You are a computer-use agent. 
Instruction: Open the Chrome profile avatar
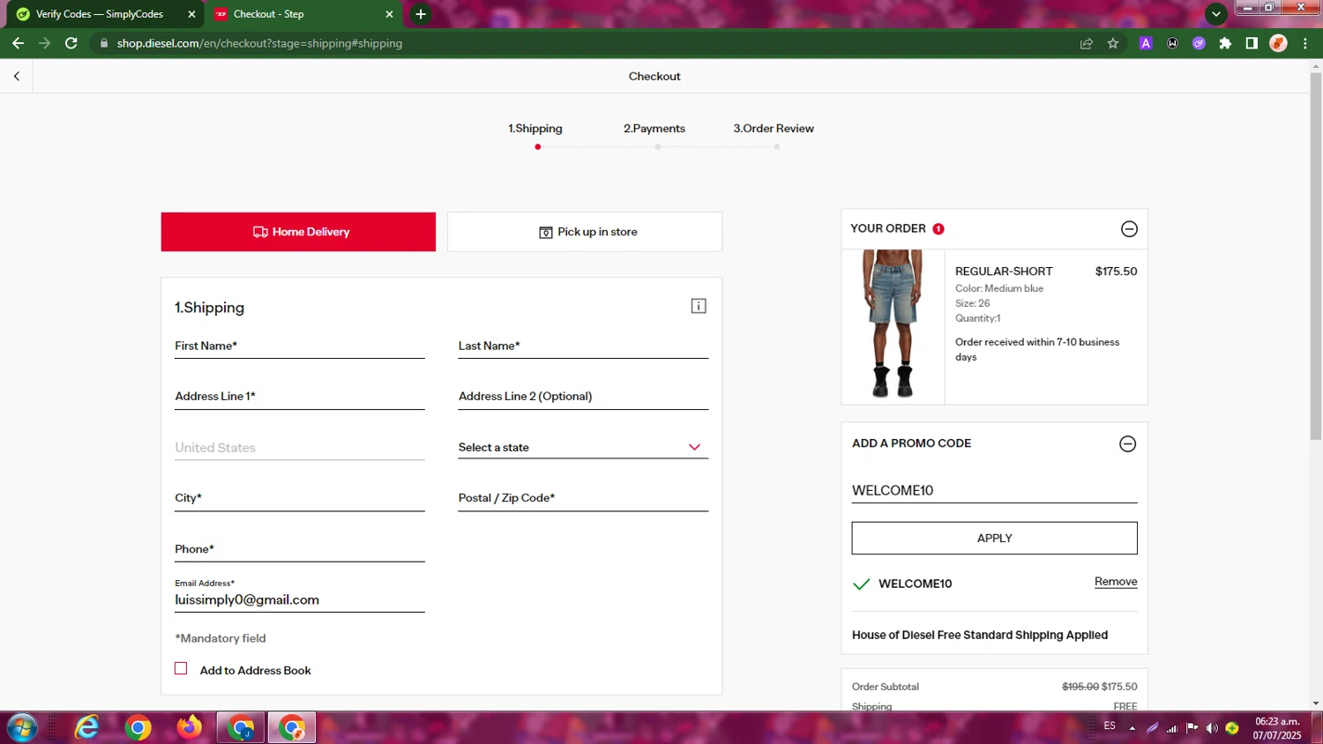coord(1278,43)
